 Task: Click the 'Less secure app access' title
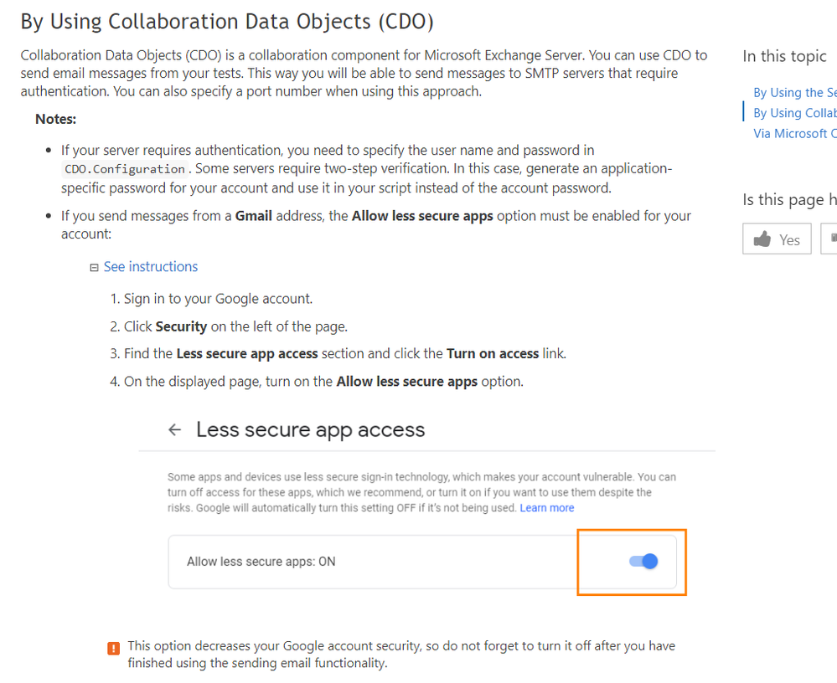pyautogui.click(x=310, y=429)
